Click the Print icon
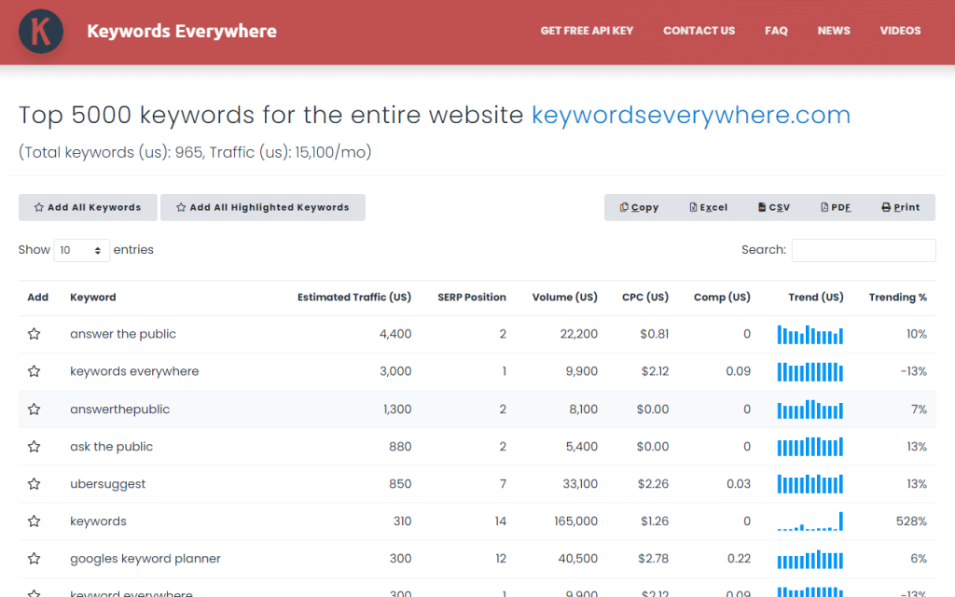Image resolution: width=955 pixels, height=597 pixels. tap(887, 207)
